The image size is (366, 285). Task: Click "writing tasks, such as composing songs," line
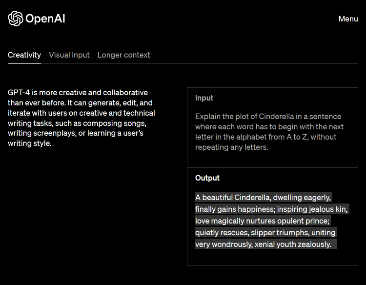pyautogui.click(x=77, y=123)
